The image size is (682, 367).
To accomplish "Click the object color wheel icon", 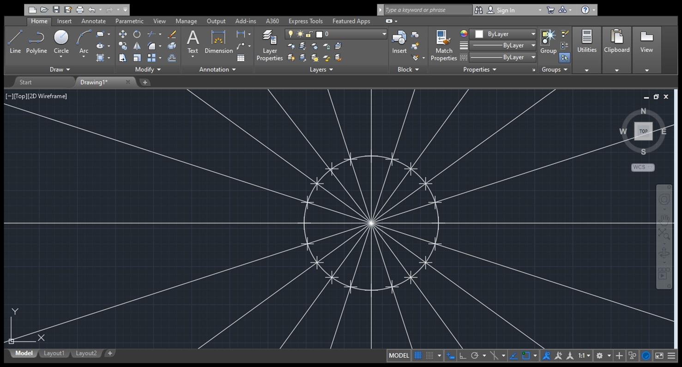I will [x=464, y=34].
